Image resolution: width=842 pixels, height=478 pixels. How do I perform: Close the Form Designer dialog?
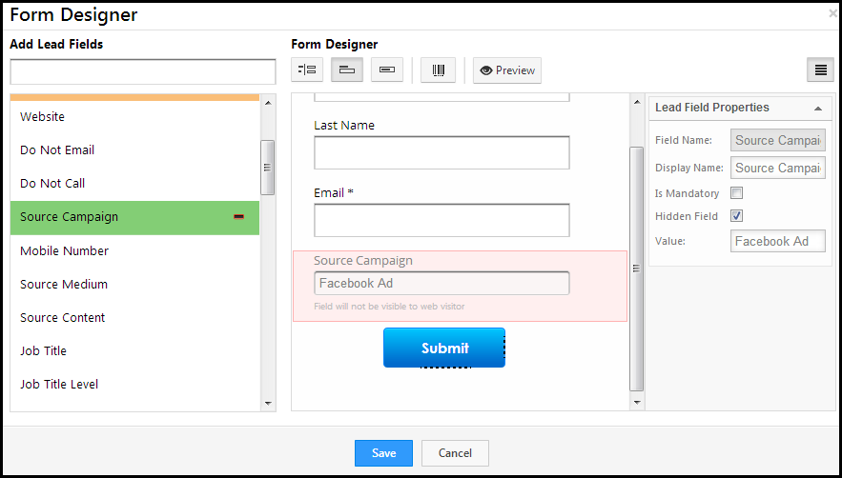point(833,13)
